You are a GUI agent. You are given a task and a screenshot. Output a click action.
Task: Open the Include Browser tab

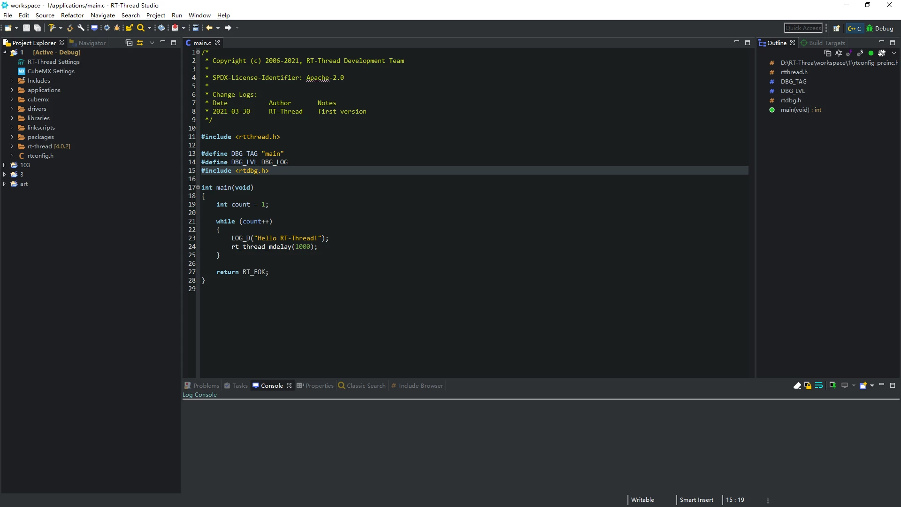pos(417,385)
